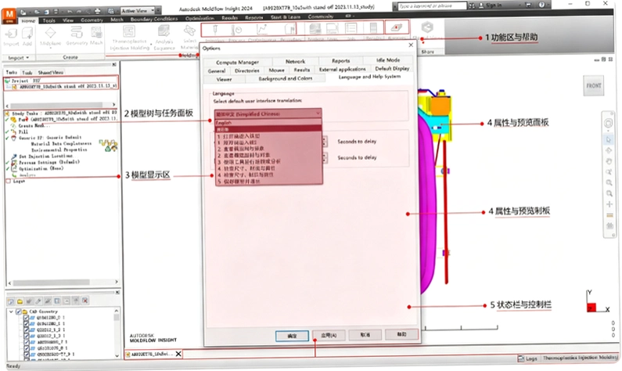
Task: Toggle the layer checkbox ending T7_9 1
Action: 26,354
